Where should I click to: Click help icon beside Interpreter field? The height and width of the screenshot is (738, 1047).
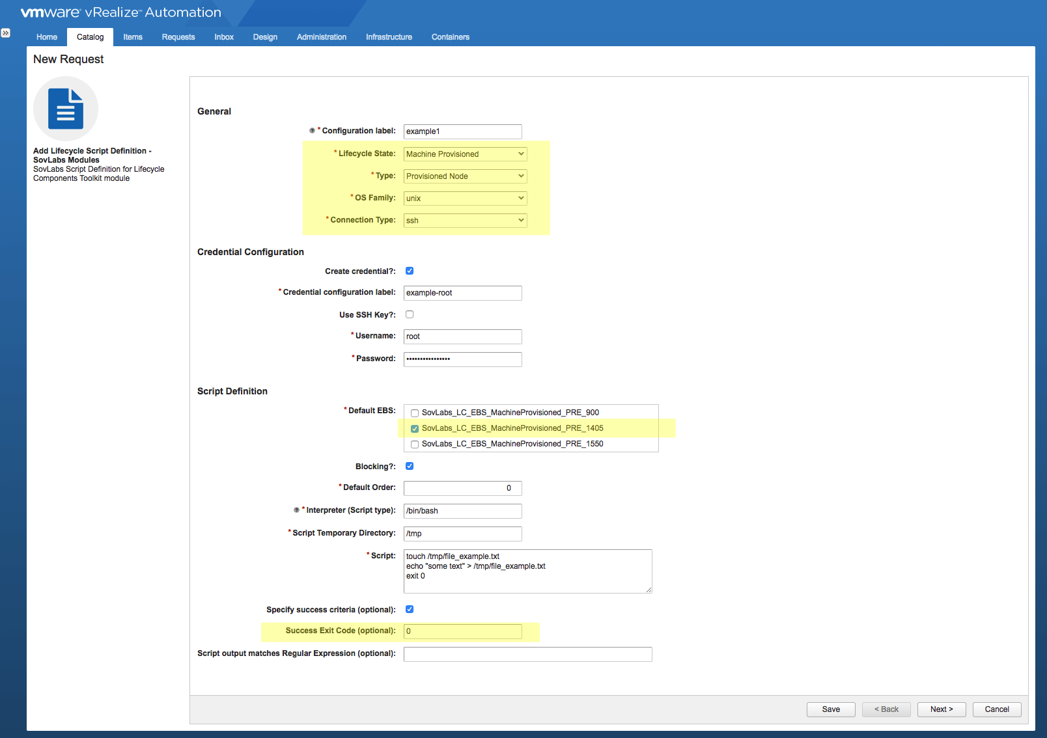296,510
